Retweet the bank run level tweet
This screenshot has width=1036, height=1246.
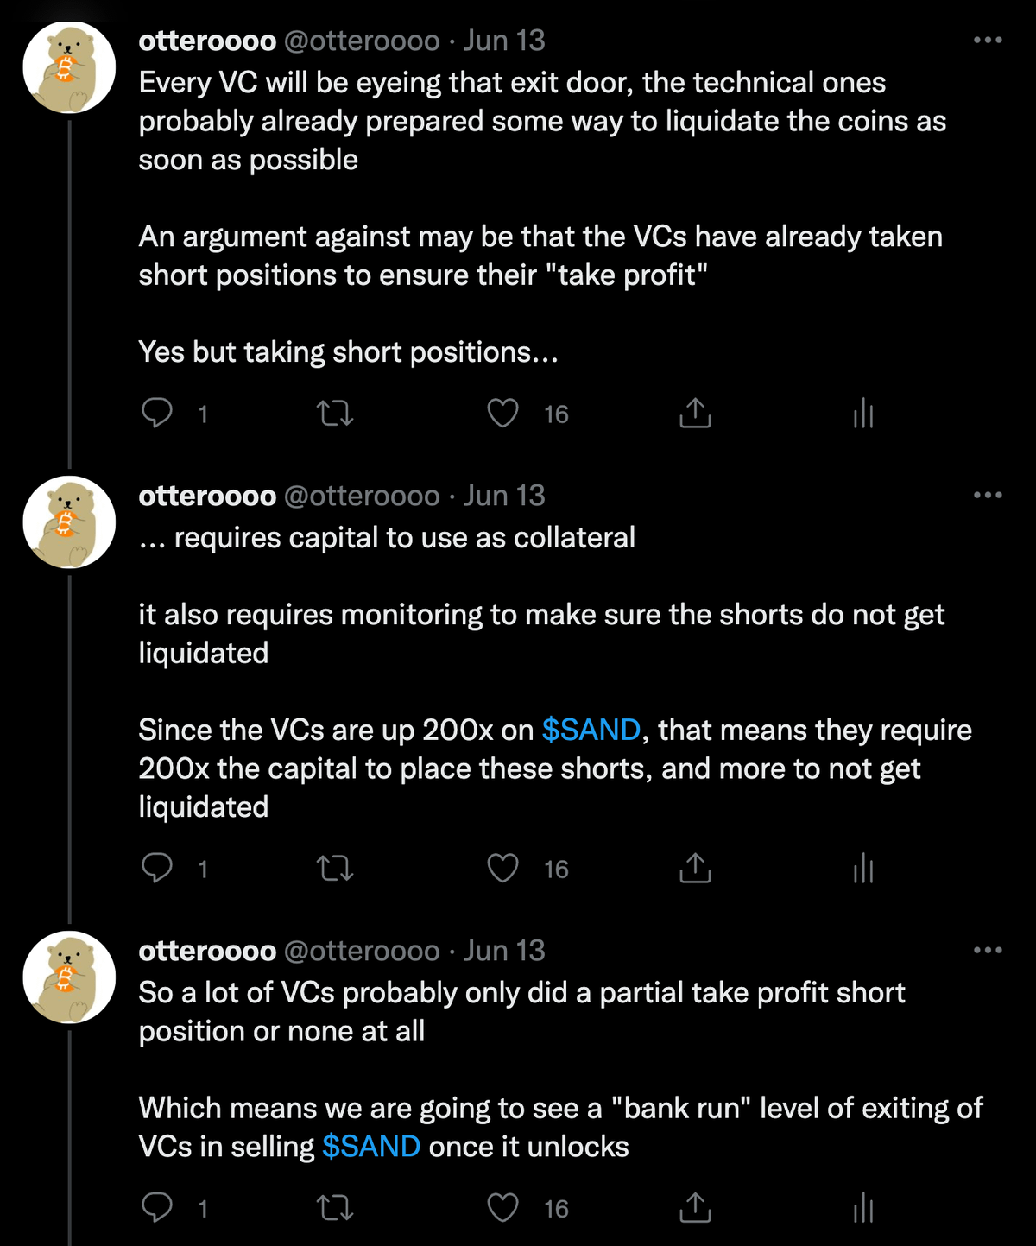[335, 1207]
